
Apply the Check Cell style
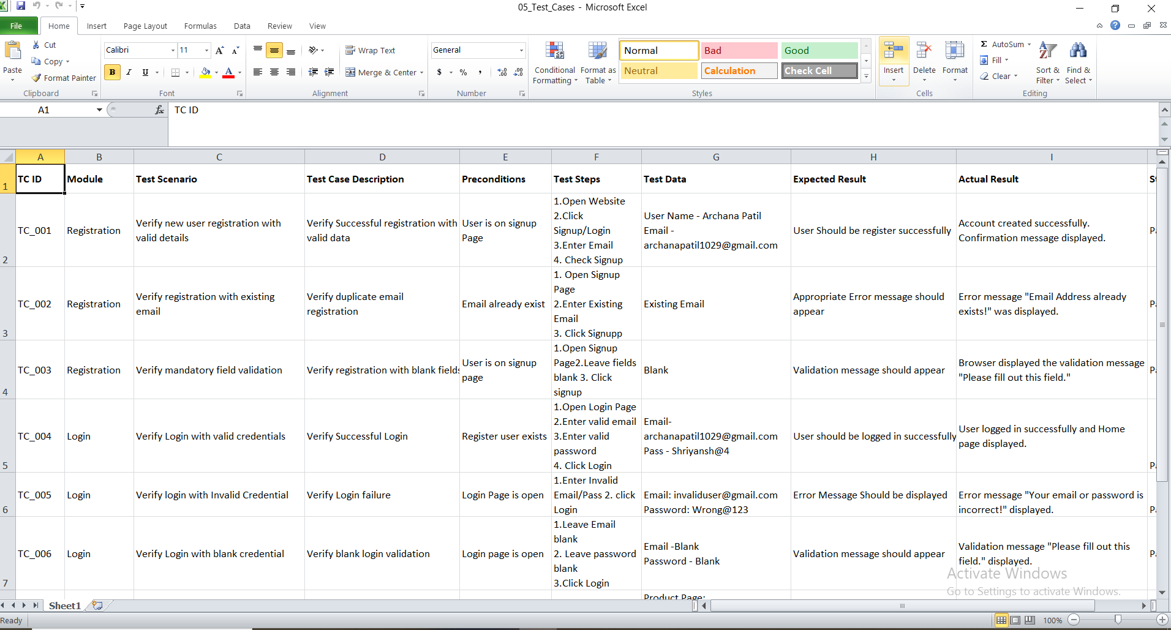819,71
